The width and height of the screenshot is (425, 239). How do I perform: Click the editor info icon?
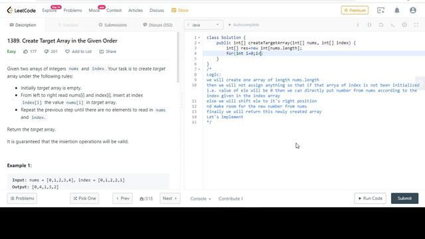coord(358,25)
